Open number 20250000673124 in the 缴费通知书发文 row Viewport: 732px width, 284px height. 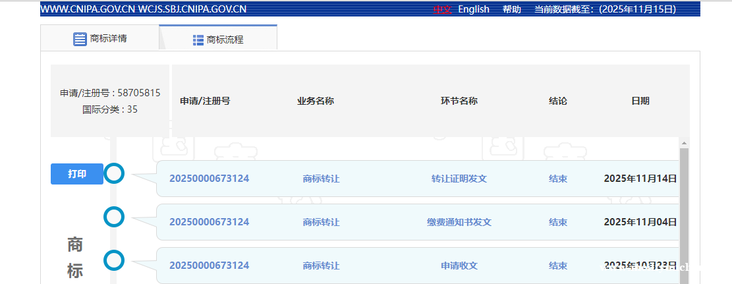(x=209, y=222)
